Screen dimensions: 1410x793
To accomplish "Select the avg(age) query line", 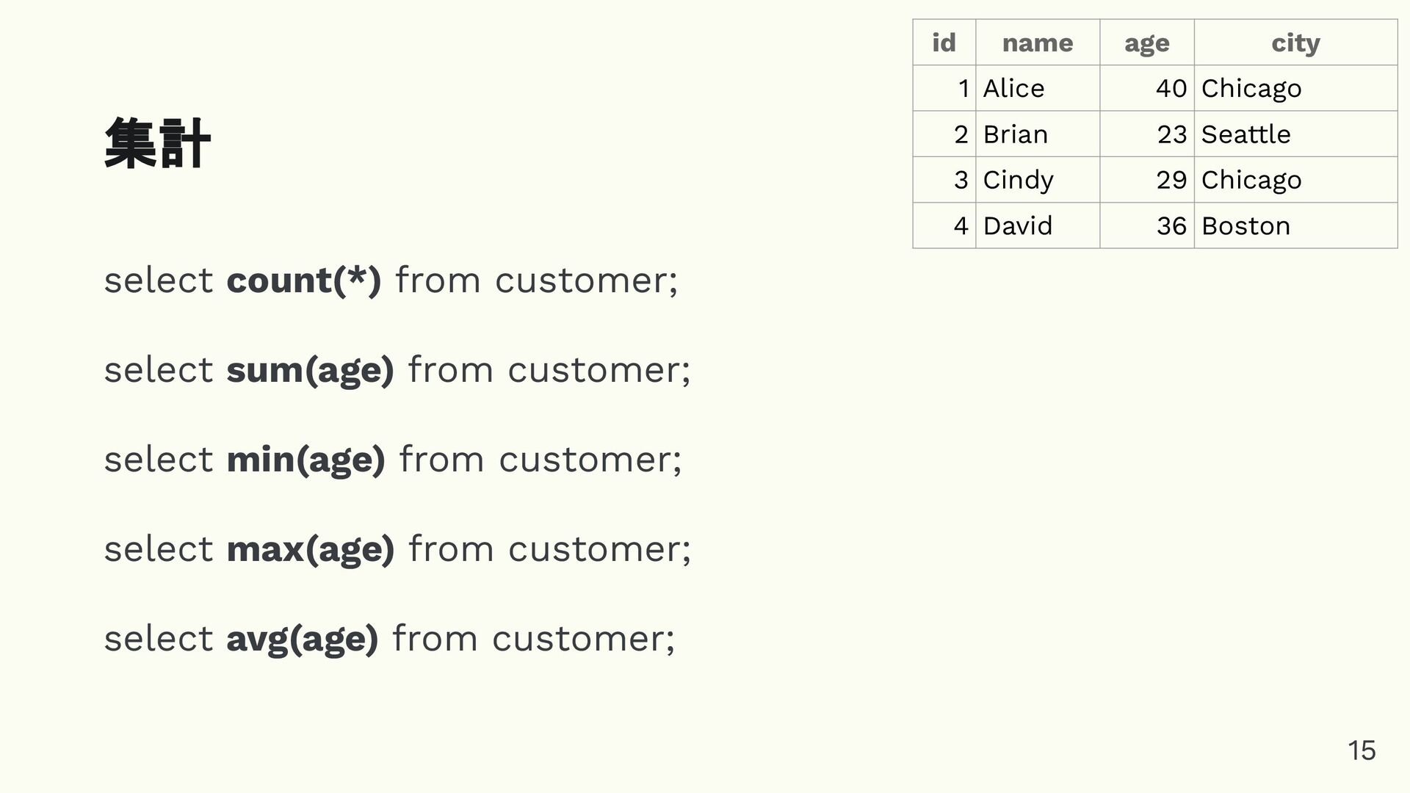I will (x=389, y=638).
